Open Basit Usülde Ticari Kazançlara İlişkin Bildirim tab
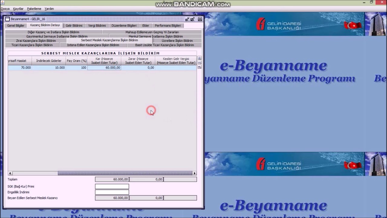The width and height of the screenshot is (387, 218). [x=164, y=45]
